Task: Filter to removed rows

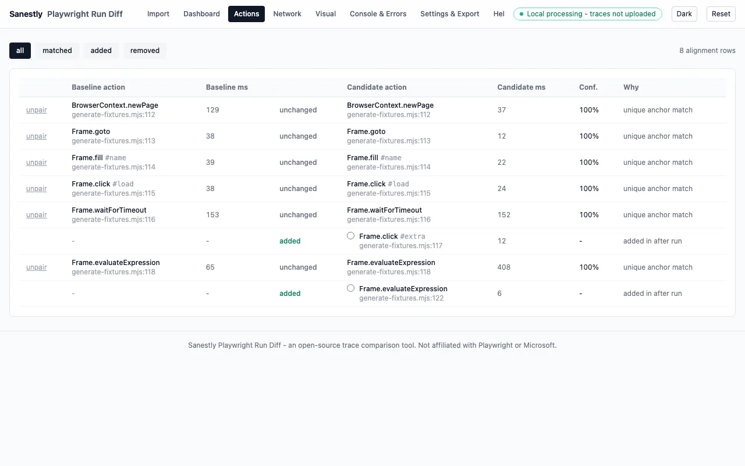Action: point(145,51)
